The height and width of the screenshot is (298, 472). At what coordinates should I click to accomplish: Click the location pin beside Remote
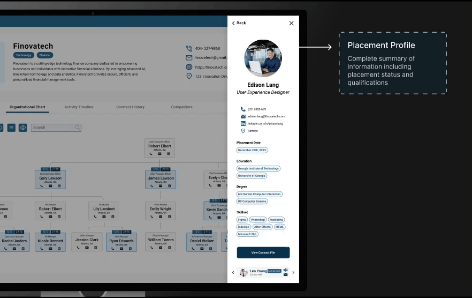click(243, 131)
